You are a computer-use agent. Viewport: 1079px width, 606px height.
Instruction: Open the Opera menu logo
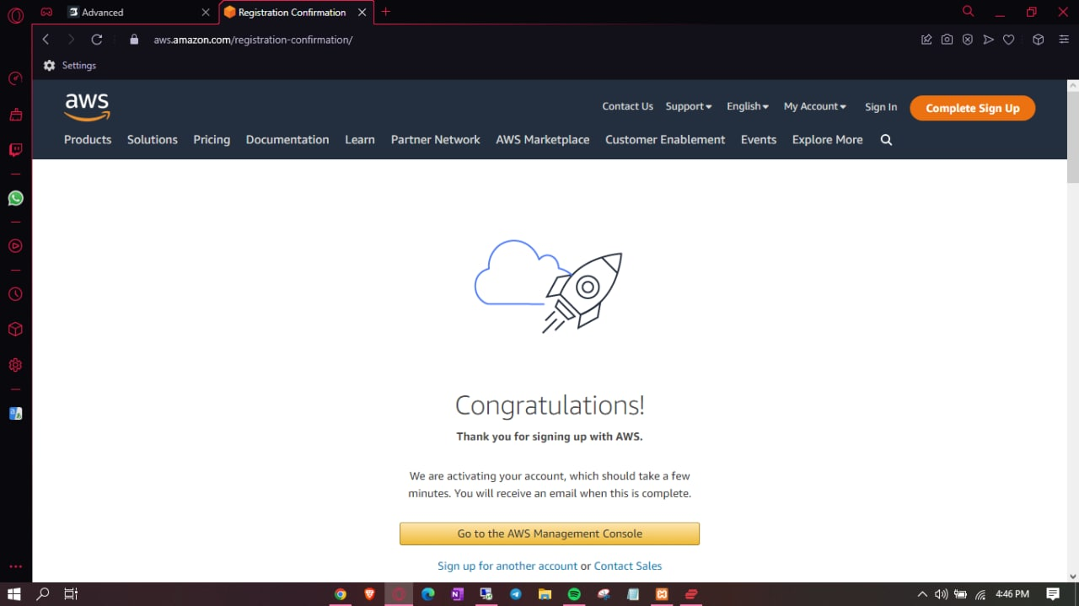(15, 16)
